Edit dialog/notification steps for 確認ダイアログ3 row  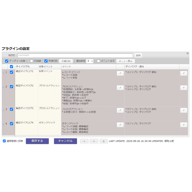[x=184, y=110]
